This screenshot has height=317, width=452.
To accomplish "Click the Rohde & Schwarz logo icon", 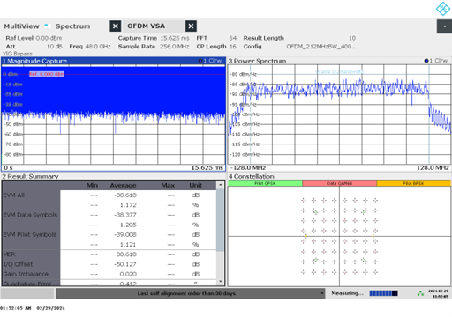I will (x=443, y=9).
